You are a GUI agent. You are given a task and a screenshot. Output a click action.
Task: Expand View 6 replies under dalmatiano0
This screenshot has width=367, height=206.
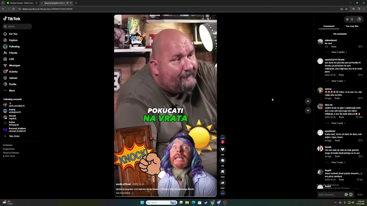click(x=339, y=52)
